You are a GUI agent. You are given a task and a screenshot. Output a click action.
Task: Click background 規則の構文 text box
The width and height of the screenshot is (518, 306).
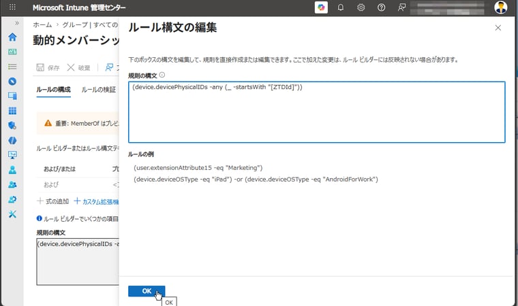(78, 262)
